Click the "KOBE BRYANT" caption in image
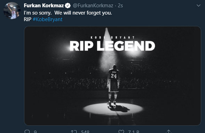The height and width of the screenshot is (133, 205). point(112,37)
